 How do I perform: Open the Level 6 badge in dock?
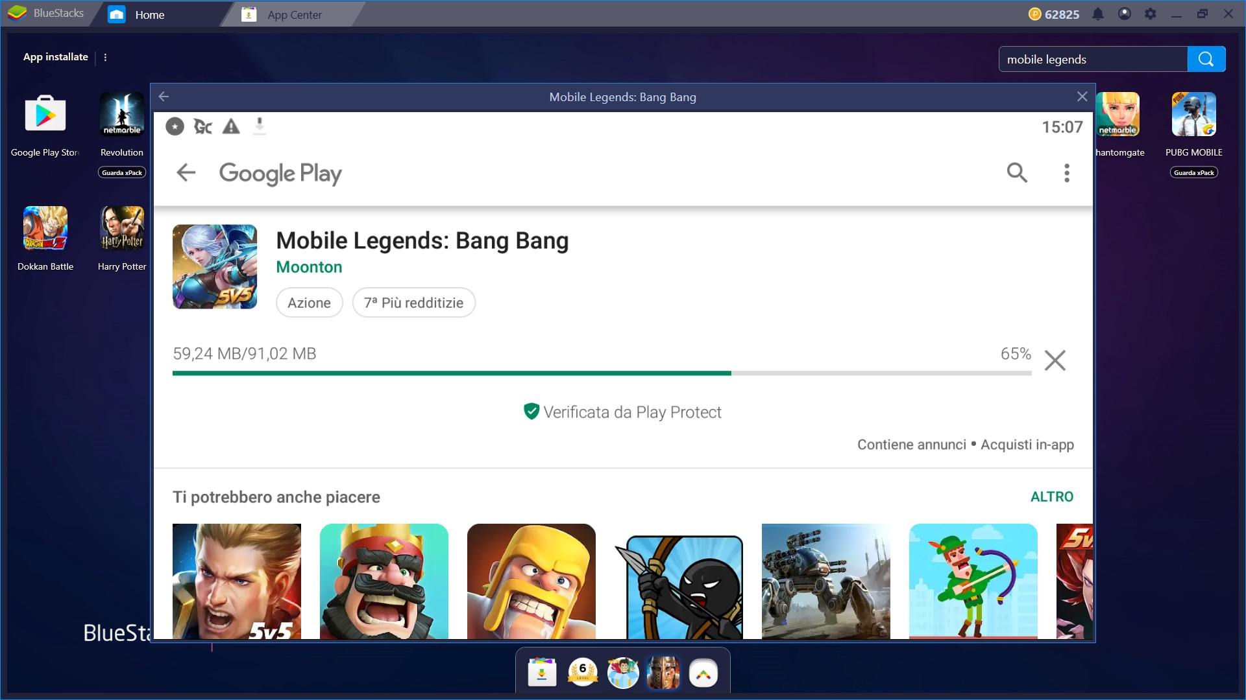(583, 673)
